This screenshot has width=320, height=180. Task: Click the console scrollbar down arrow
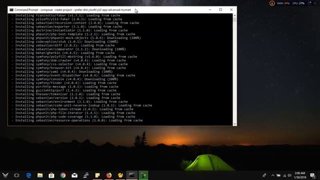[234, 123]
